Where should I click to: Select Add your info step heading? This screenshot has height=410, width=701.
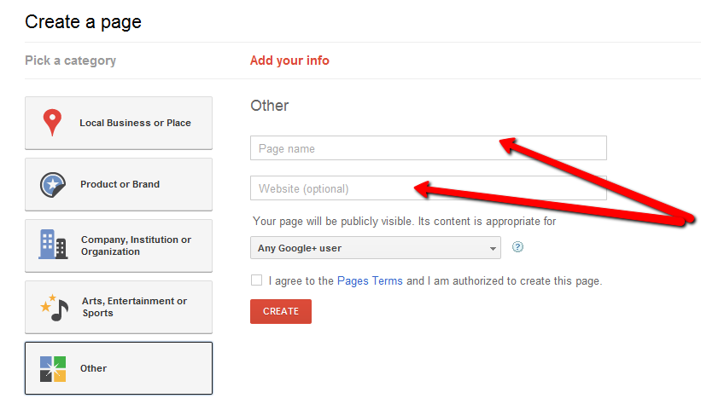(289, 61)
